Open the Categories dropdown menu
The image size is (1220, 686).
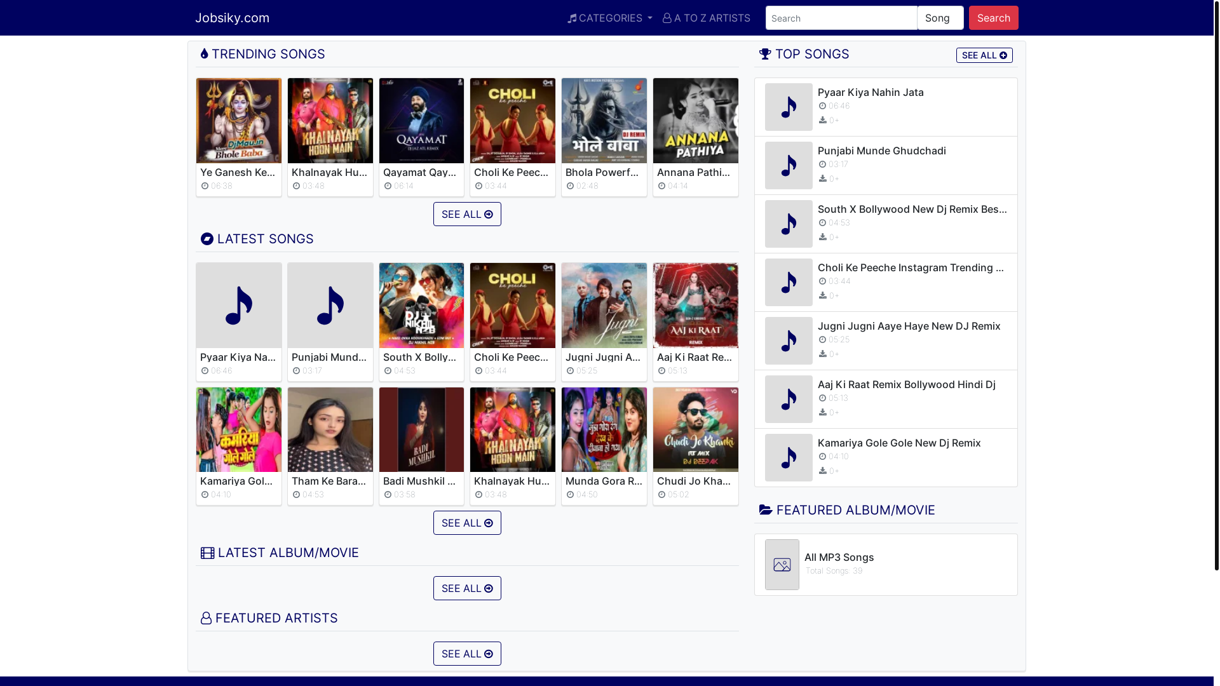point(610,18)
